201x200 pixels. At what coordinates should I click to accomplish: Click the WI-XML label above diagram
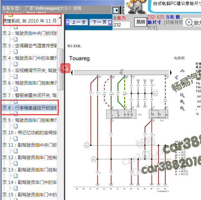(x=74, y=46)
